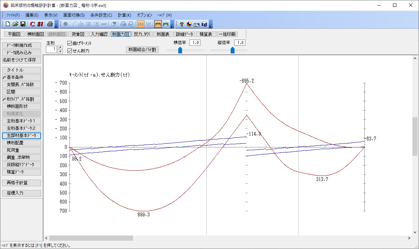
Task: Open the 表示(V) menu
Action: [51, 15]
